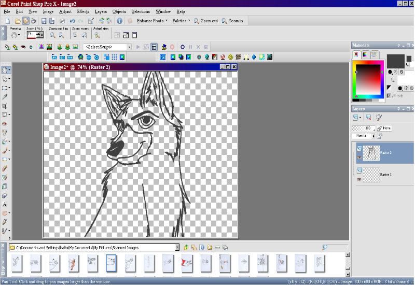
Task: Click Up One Level icon in browser toolbar
Action: pos(186,248)
